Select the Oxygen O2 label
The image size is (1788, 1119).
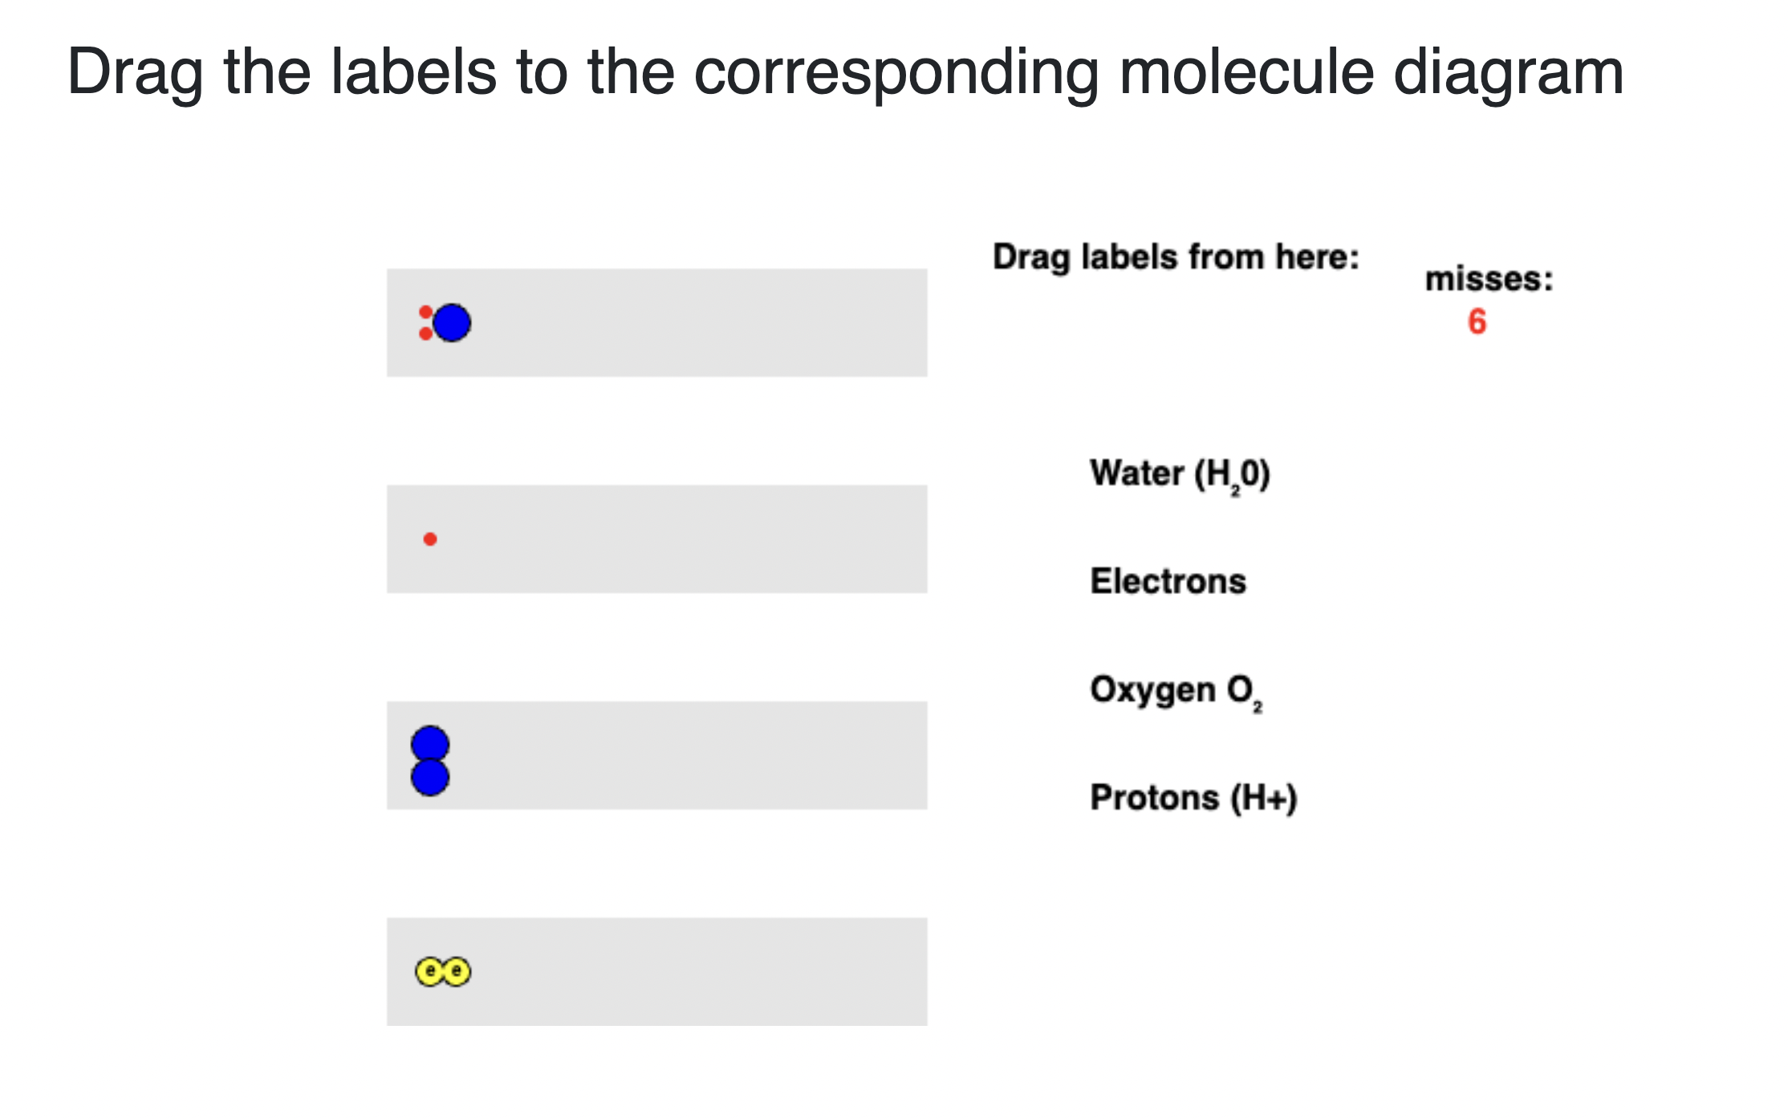coord(1176,692)
